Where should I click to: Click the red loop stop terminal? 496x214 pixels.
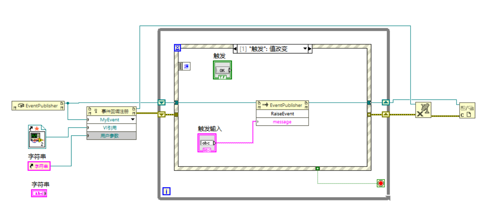[380, 183]
